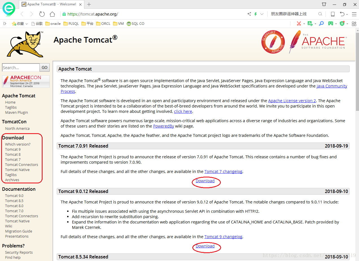Click the GO search button
The width and height of the screenshot is (359, 261).
point(45,67)
